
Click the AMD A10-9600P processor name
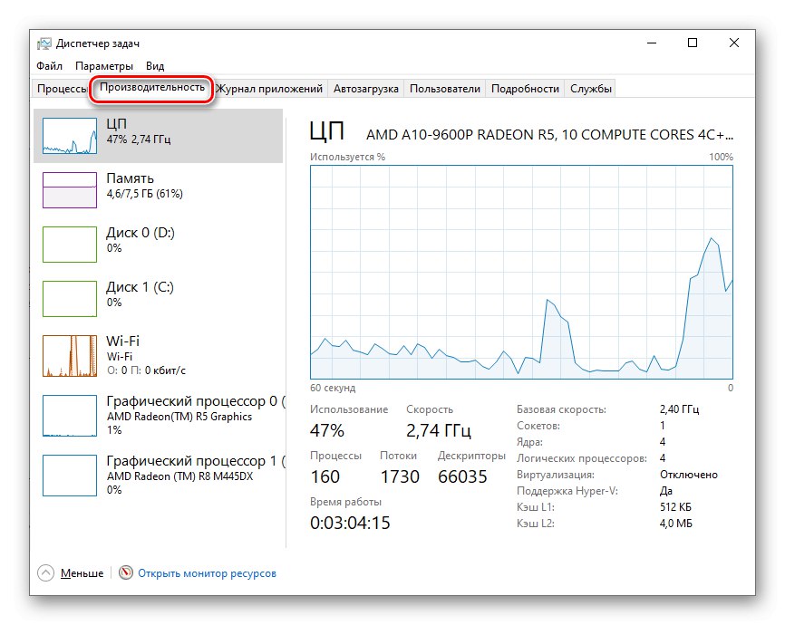coord(549,135)
